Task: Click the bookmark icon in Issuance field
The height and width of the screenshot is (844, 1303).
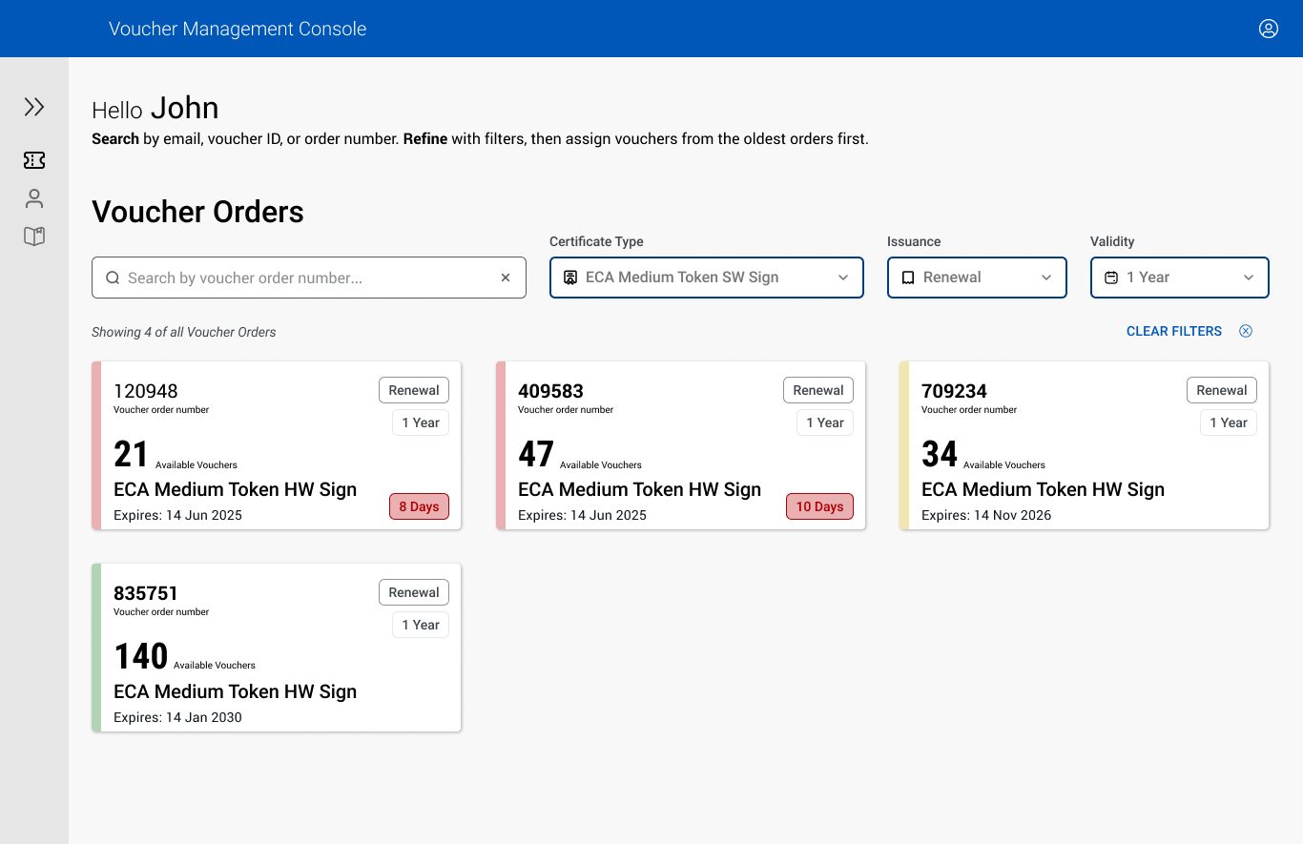Action: (908, 278)
